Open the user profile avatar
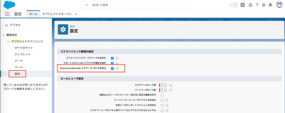285x113 pixels. pos(279,5)
